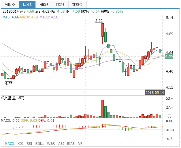This screenshot has width=181, height=148.
Task: Click the green 4.59 current price tag
Action: (169, 56)
